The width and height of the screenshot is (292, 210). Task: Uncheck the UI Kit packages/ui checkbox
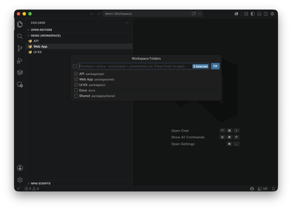point(76,85)
